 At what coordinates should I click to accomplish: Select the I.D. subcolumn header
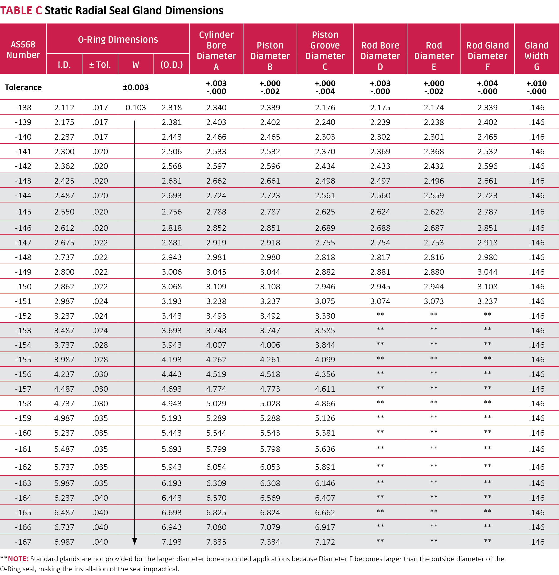[x=64, y=64]
